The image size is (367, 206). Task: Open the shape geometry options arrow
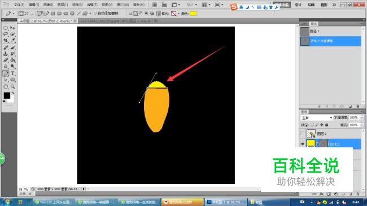[90, 14]
